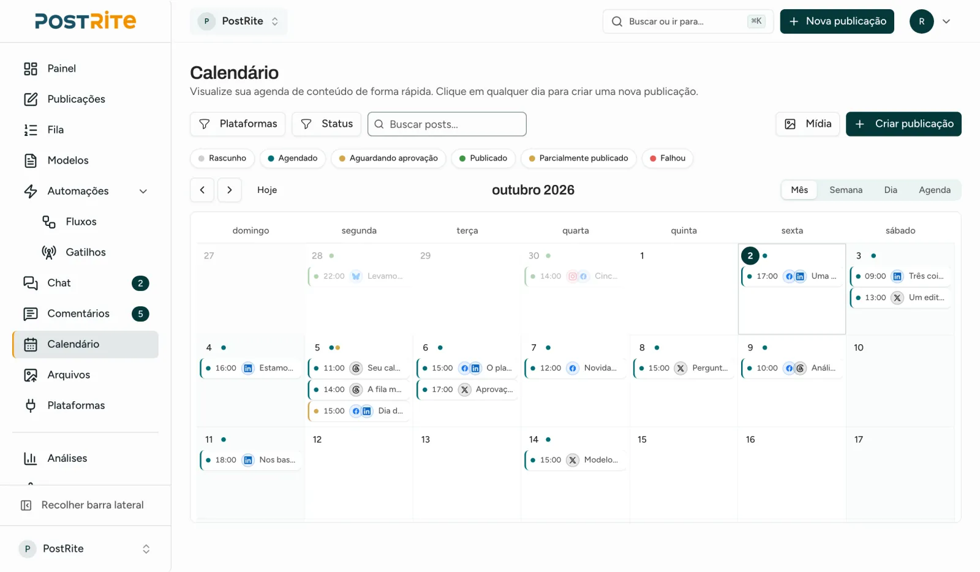Image resolution: width=980 pixels, height=572 pixels.
Task: Open the bottom PostRite account switcher
Action: point(85,549)
